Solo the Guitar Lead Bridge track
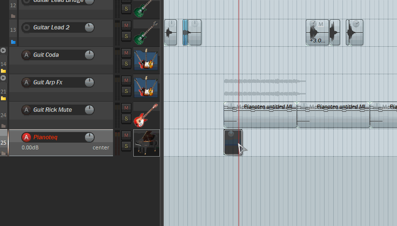397x226 pixels. [126, 9]
